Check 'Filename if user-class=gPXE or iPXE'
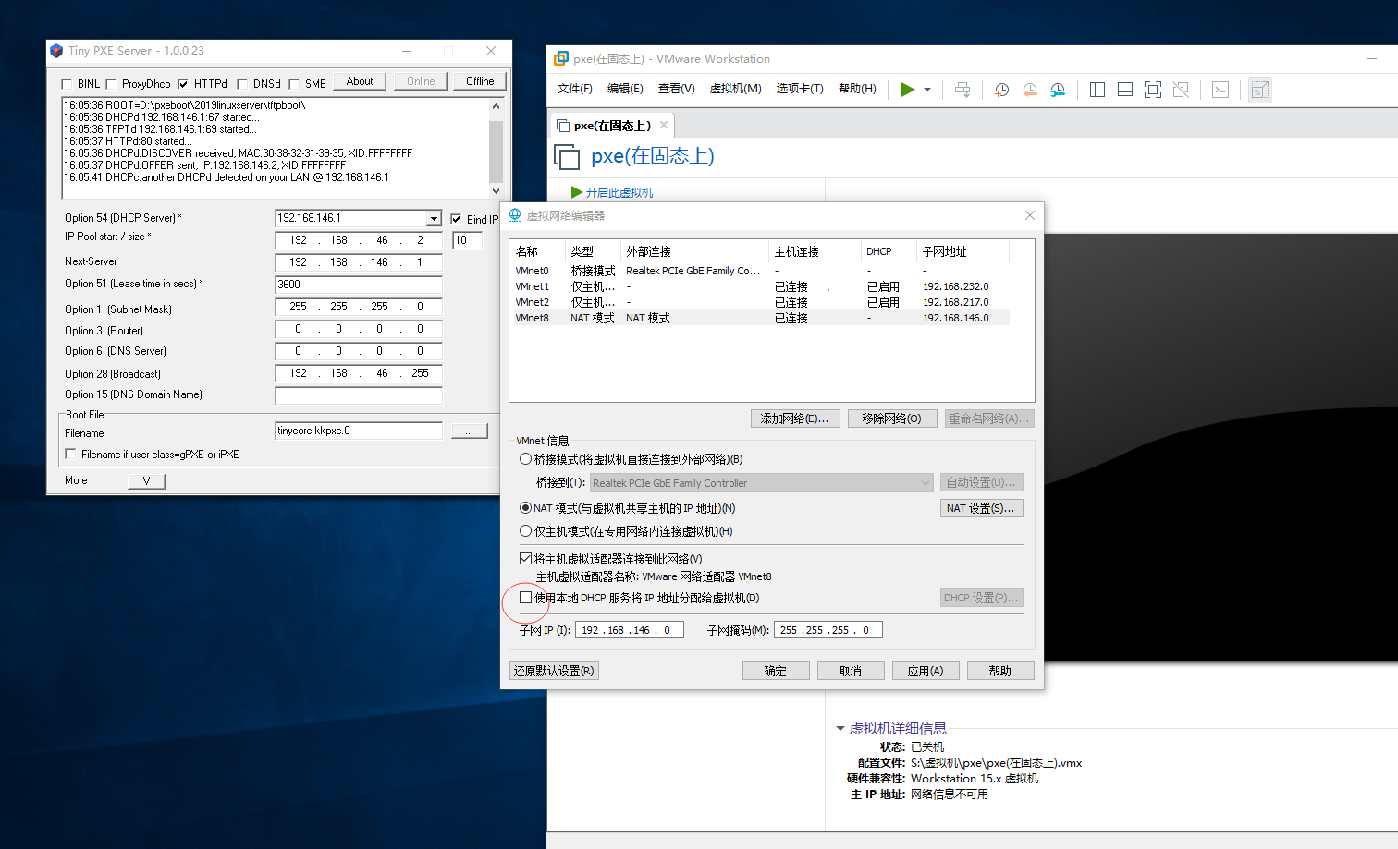1398x849 pixels. 70,454
